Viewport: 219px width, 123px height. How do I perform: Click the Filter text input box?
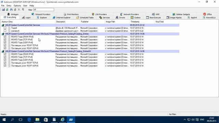[44, 10]
